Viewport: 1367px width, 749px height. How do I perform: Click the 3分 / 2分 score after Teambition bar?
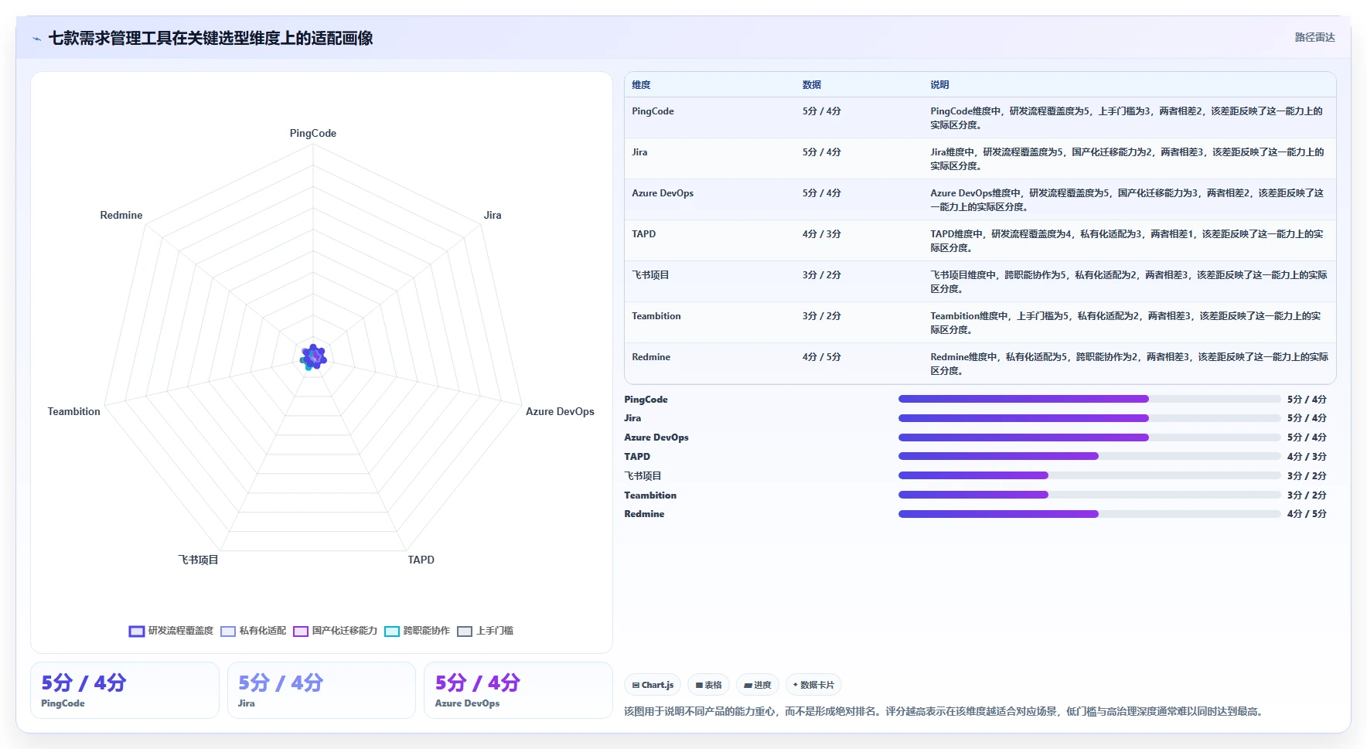pyautogui.click(x=1307, y=495)
